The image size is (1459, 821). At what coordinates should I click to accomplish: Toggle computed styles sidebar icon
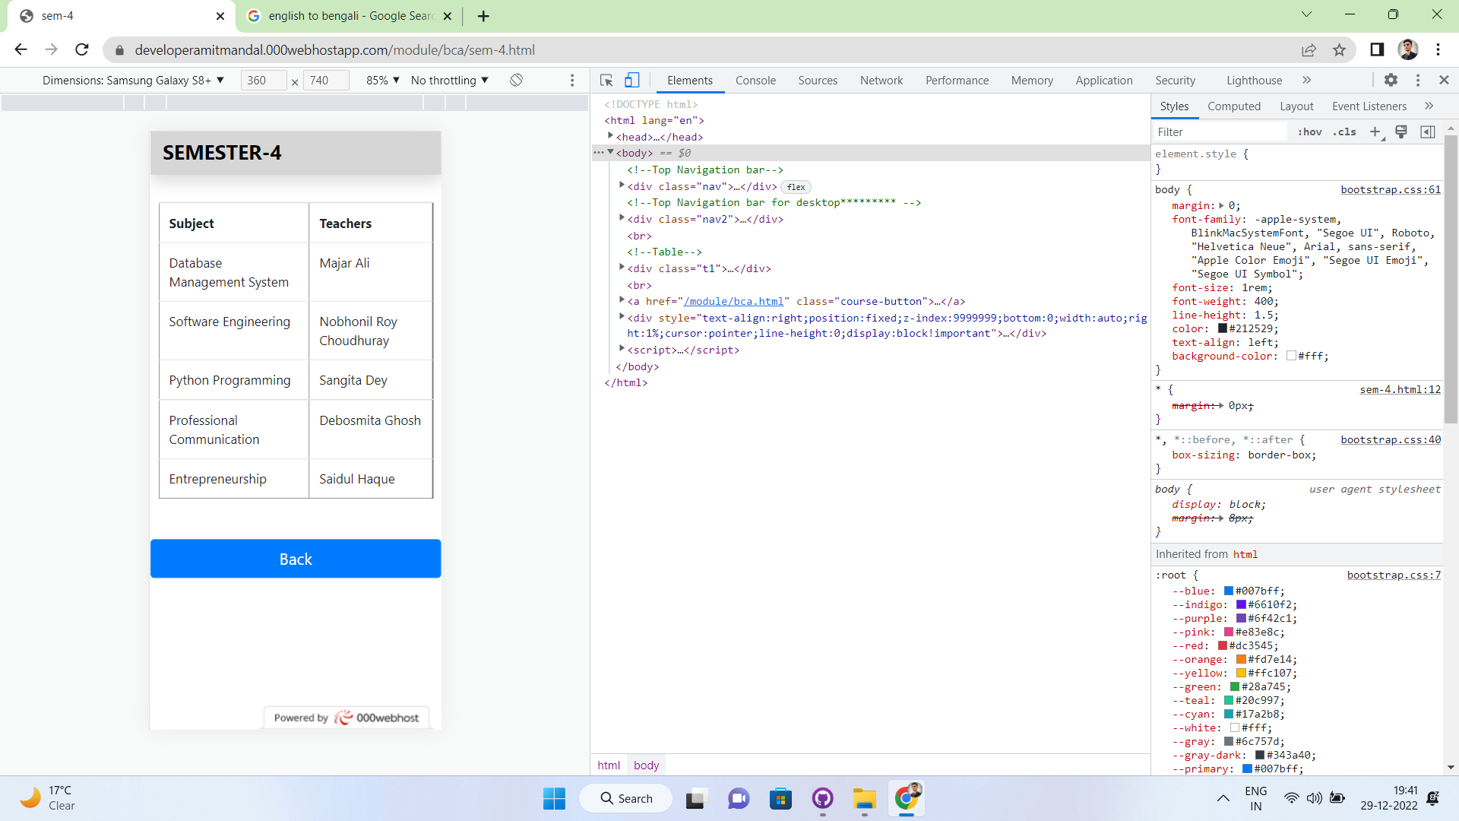(x=1428, y=132)
